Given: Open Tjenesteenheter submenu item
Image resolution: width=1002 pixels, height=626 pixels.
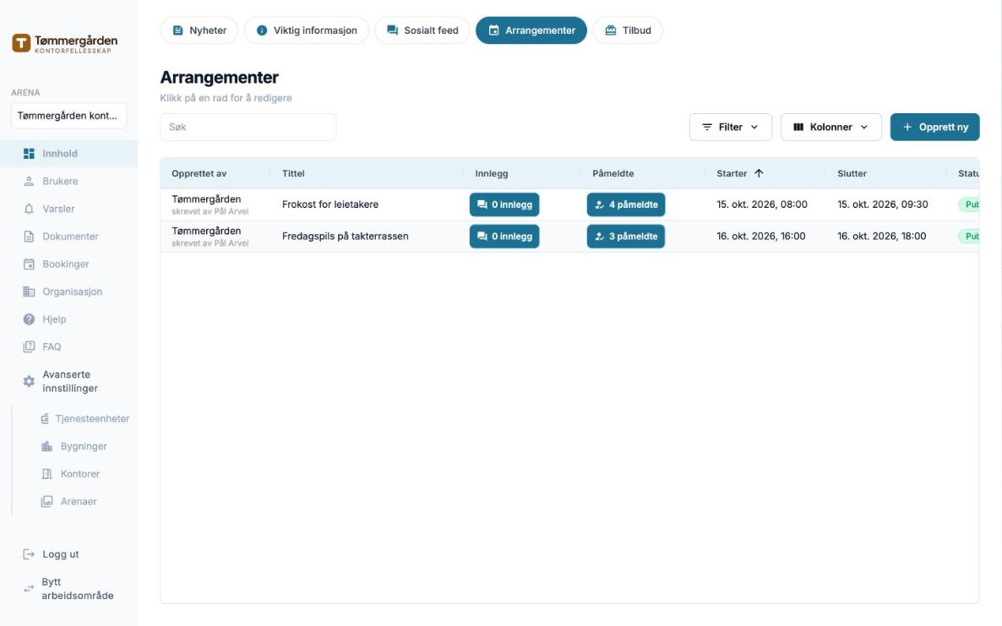Looking at the screenshot, I should tap(92, 419).
